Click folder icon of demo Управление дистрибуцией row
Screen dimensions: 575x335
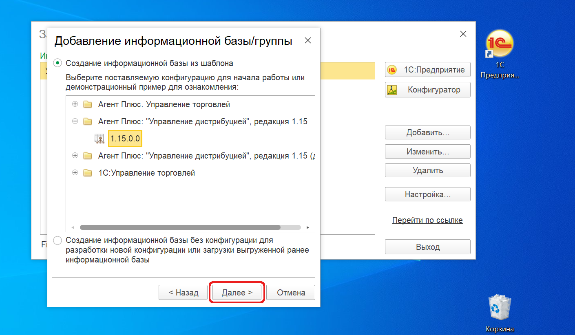coord(87,156)
